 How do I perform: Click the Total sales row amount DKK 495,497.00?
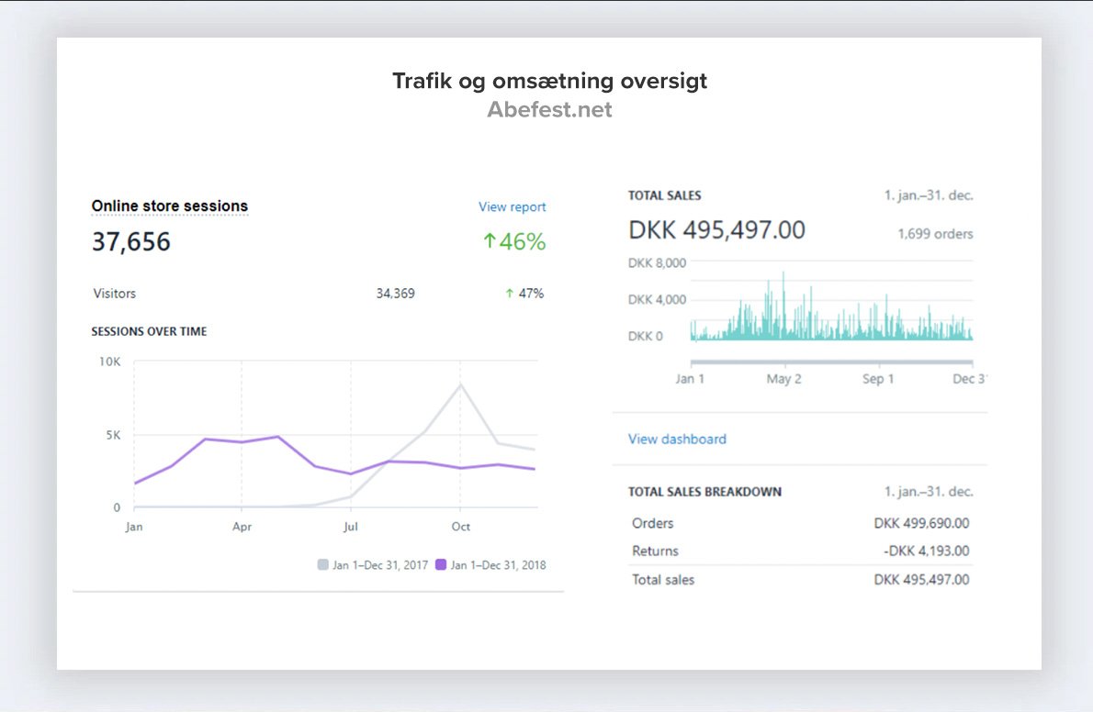[921, 580]
